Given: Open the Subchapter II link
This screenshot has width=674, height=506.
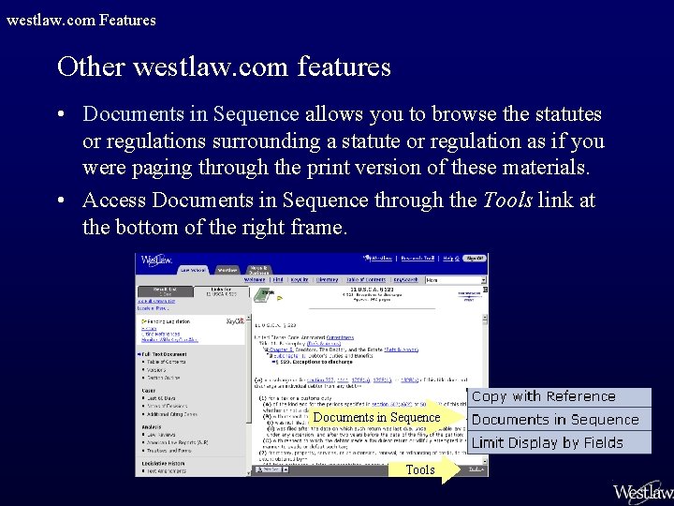Looking at the screenshot, I should 287,356.
